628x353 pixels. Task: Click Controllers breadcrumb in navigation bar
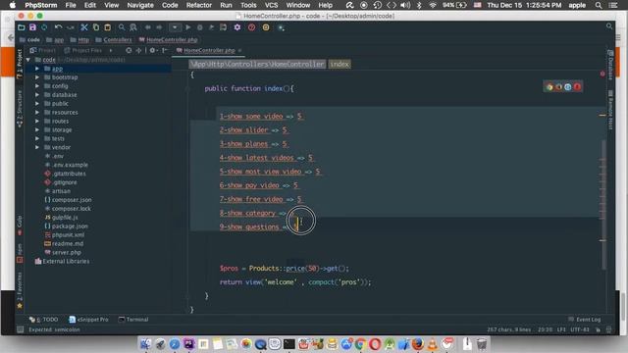click(114, 39)
